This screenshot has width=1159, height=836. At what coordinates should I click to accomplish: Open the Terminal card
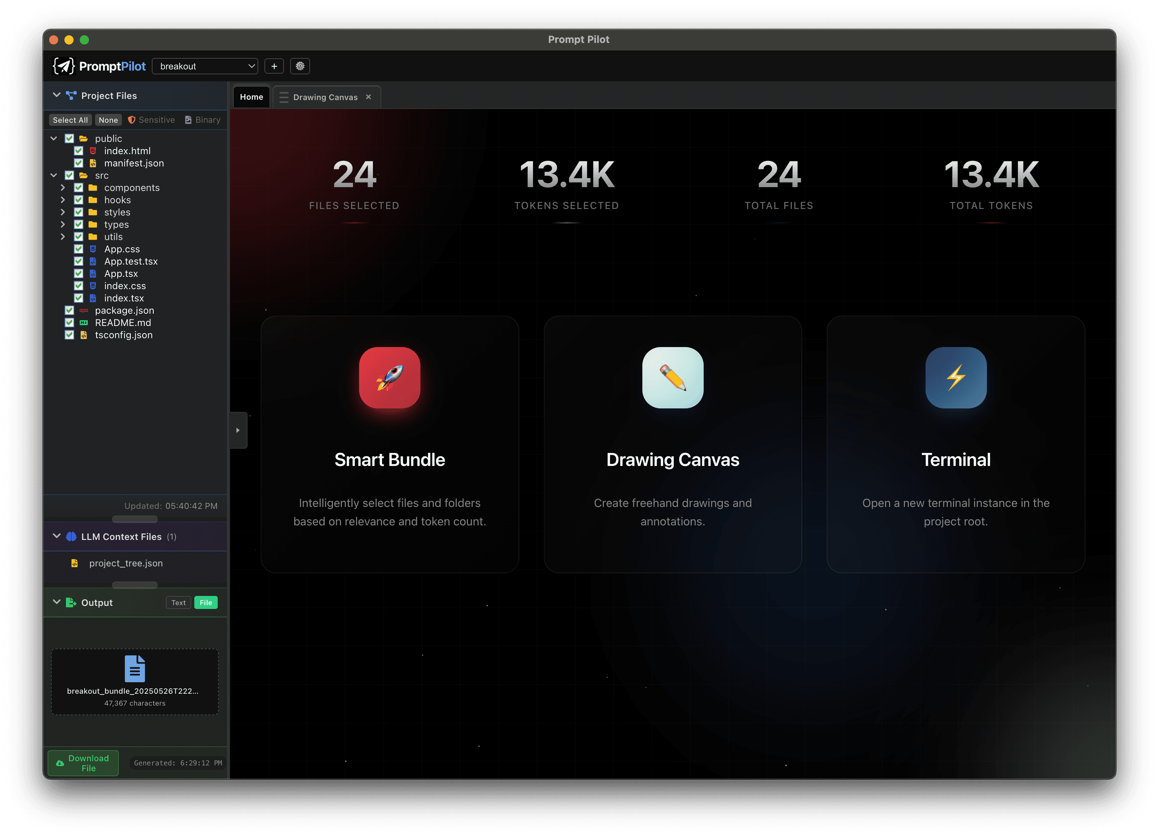[955, 444]
